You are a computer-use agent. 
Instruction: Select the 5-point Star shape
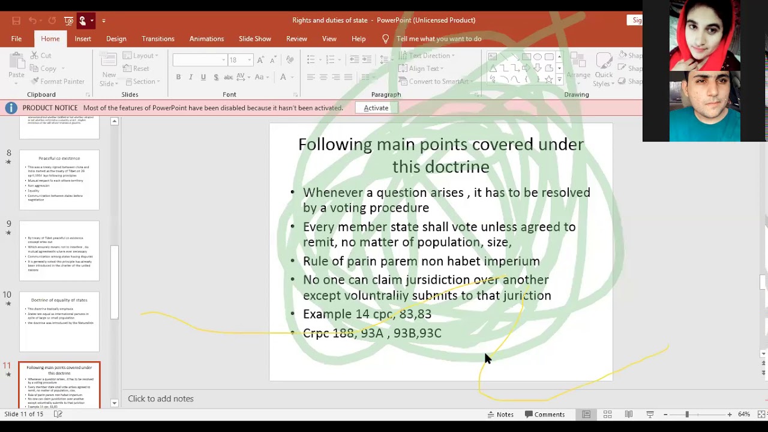(549, 79)
